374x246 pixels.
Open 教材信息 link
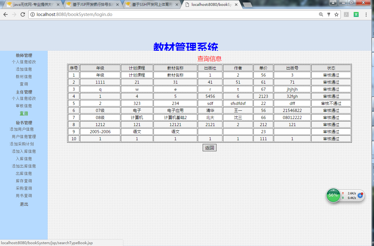point(24,77)
